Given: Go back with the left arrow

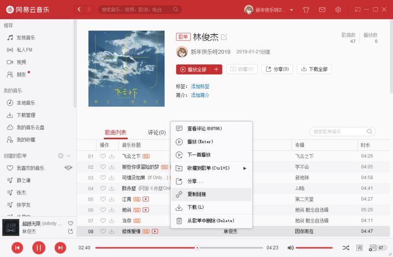Looking at the screenshot, I should click(79, 9).
